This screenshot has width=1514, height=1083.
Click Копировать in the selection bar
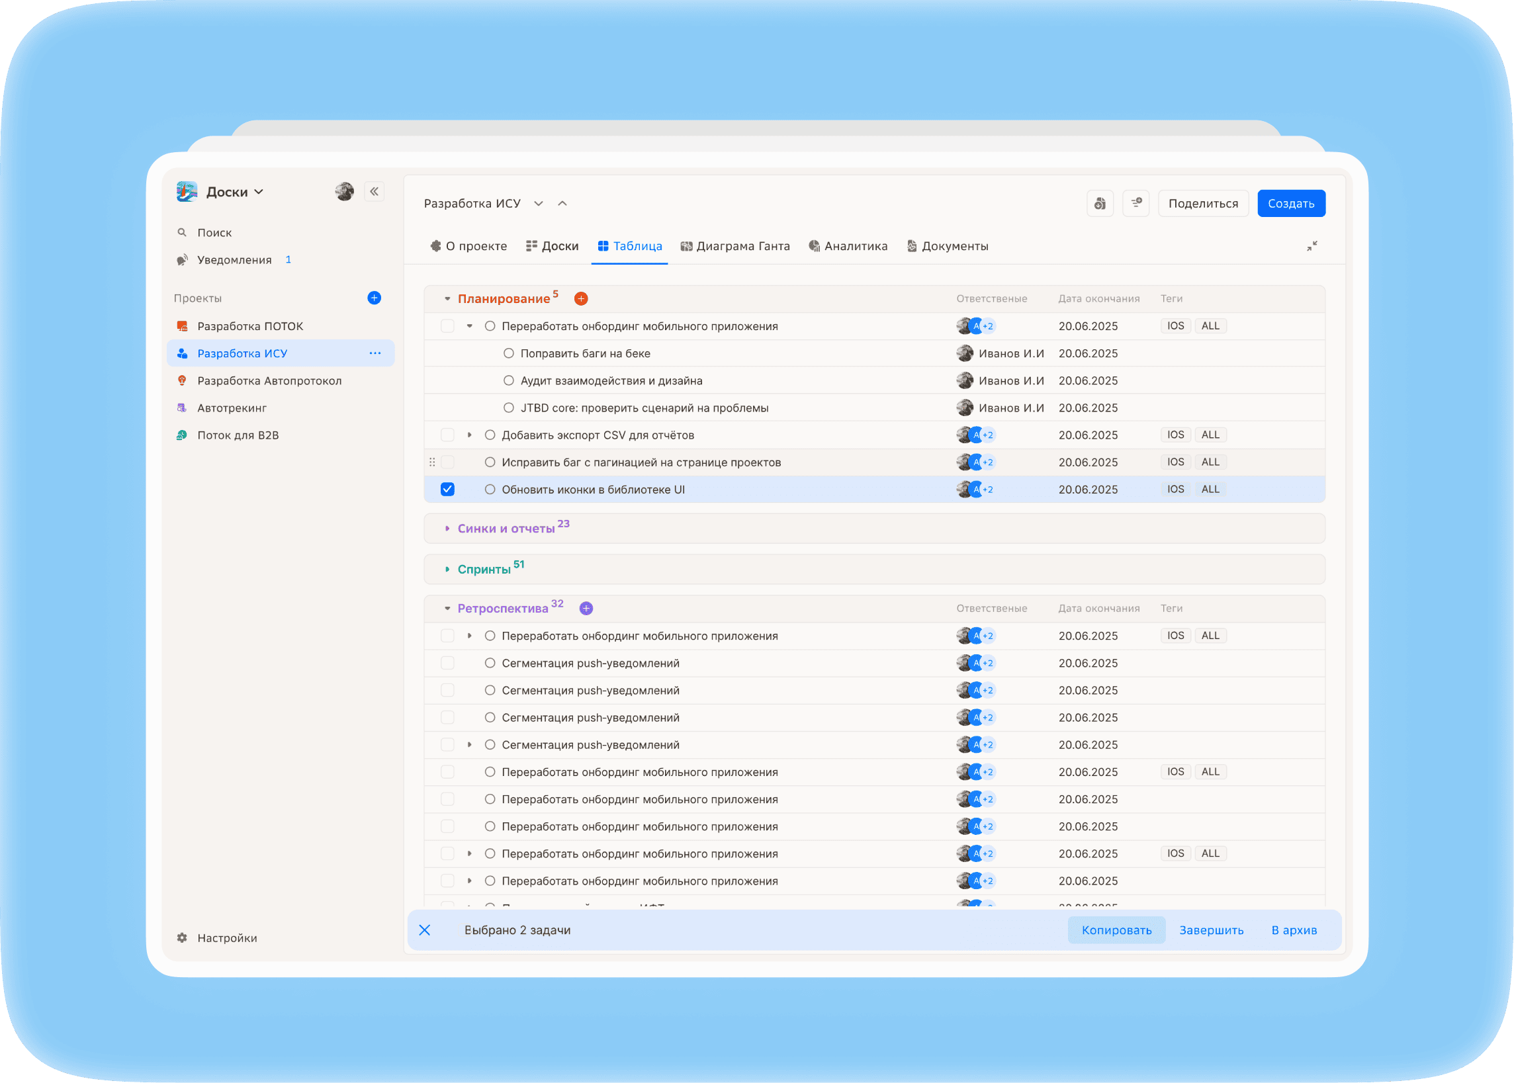[x=1116, y=930]
